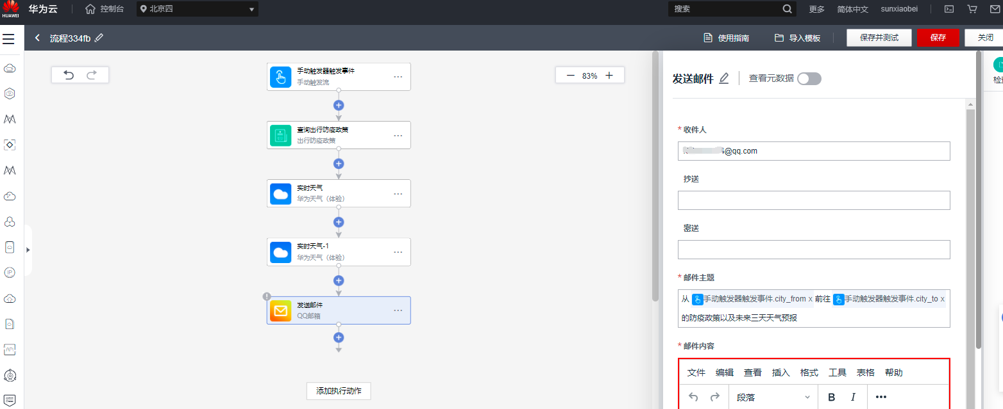Viewport: 1003px width, 409px height.
Task: Toggle bold in the mail editor
Action: point(832,397)
